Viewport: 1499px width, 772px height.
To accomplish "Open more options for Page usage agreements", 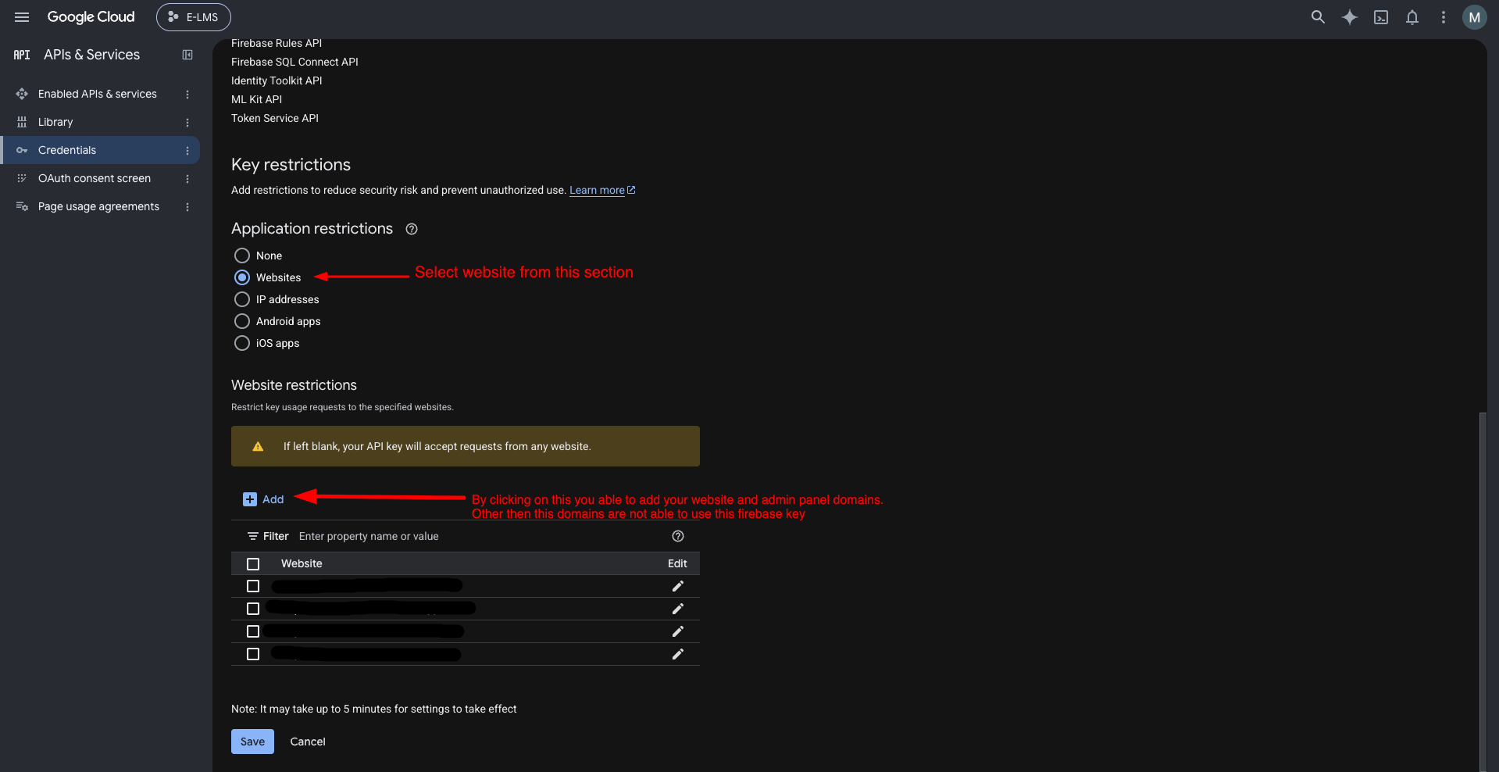I will point(187,206).
